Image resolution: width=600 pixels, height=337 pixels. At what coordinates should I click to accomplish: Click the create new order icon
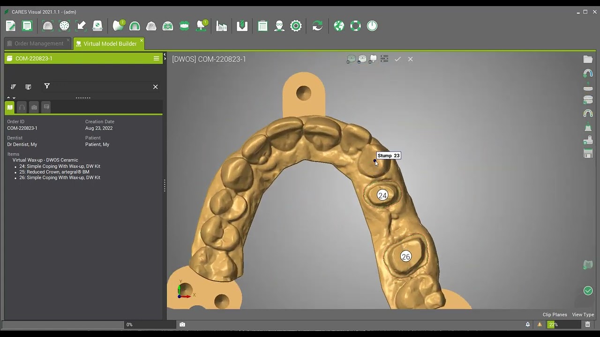point(10,26)
